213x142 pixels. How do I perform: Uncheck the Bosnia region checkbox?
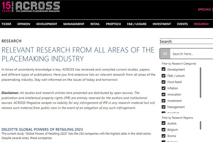pyautogui.click(x=164, y=136)
